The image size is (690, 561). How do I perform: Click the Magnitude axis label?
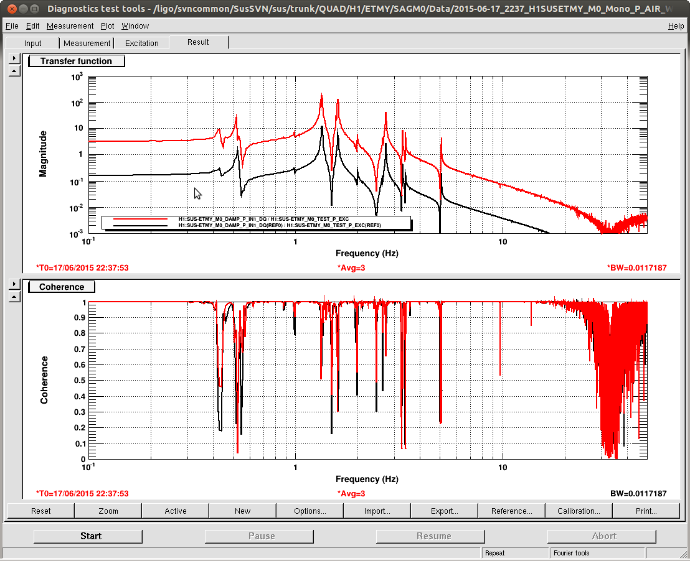tap(43, 154)
